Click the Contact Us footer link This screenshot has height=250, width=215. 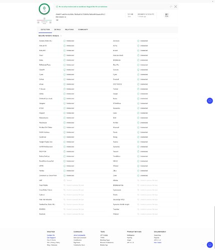pyautogui.click(x=51, y=235)
